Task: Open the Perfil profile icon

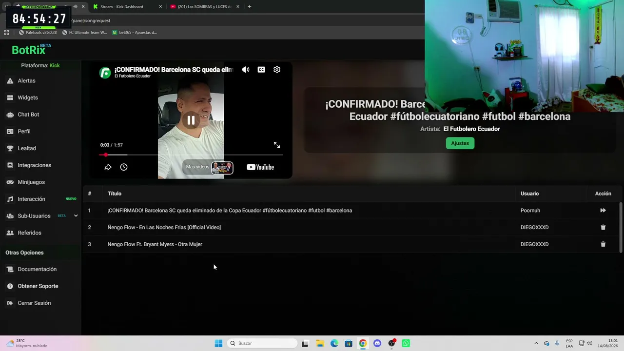Action: click(x=10, y=131)
